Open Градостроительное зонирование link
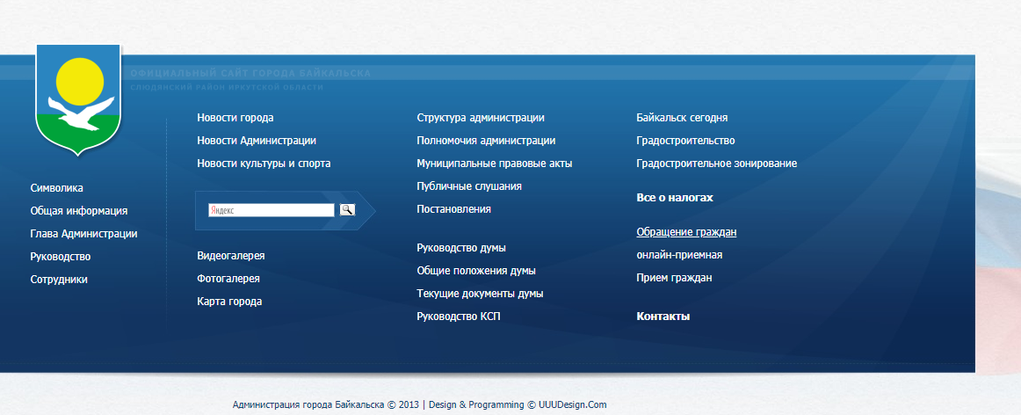The height and width of the screenshot is (415, 1021). [716, 164]
